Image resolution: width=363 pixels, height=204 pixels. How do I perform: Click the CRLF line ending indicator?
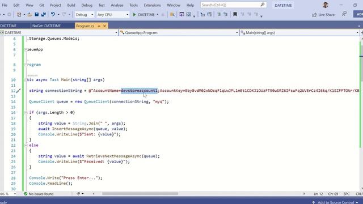pos(359,194)
